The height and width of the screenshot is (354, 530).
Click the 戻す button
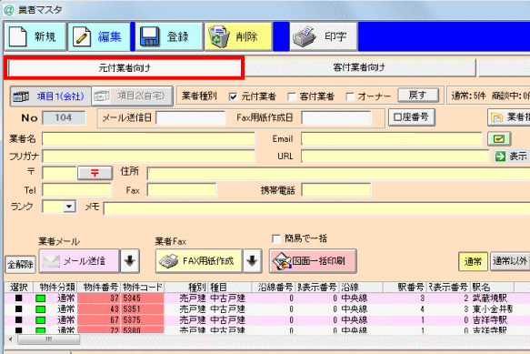pyautogui.click(x=418, y=96)
